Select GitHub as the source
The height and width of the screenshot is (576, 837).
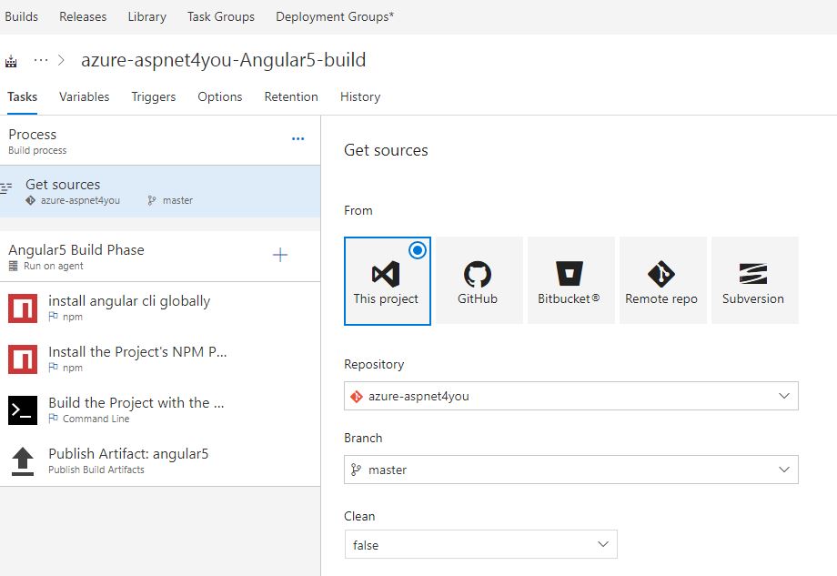click(479, 280)
